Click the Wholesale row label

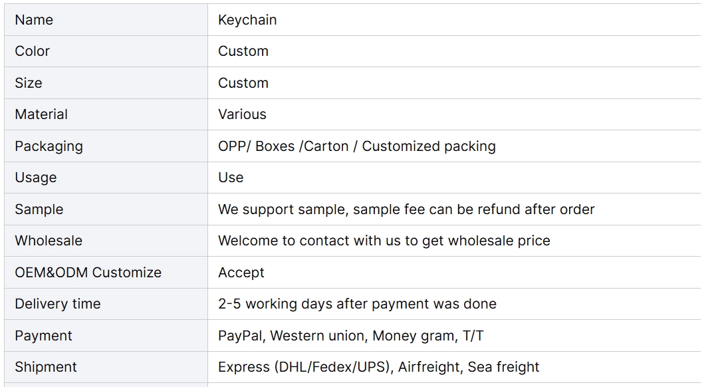pos(49,241)
